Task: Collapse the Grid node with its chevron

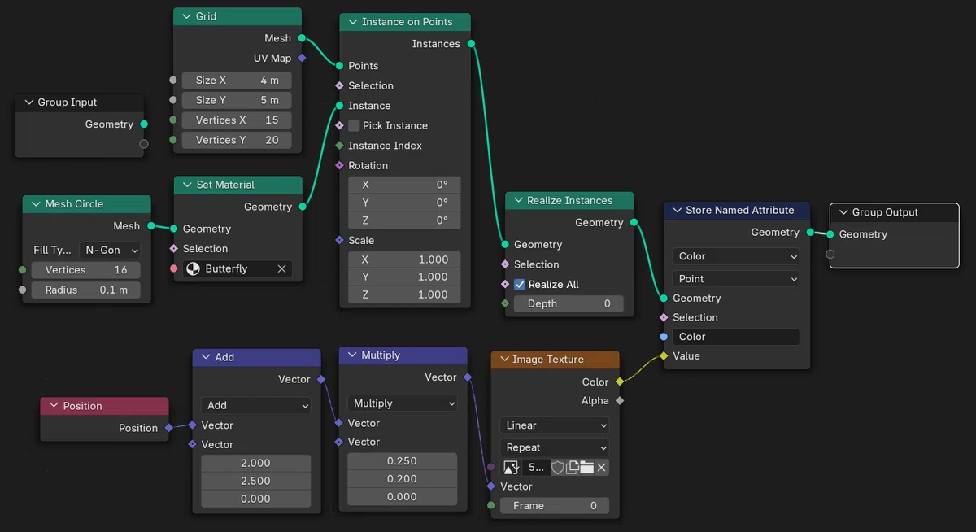Action: coord(186,16)
